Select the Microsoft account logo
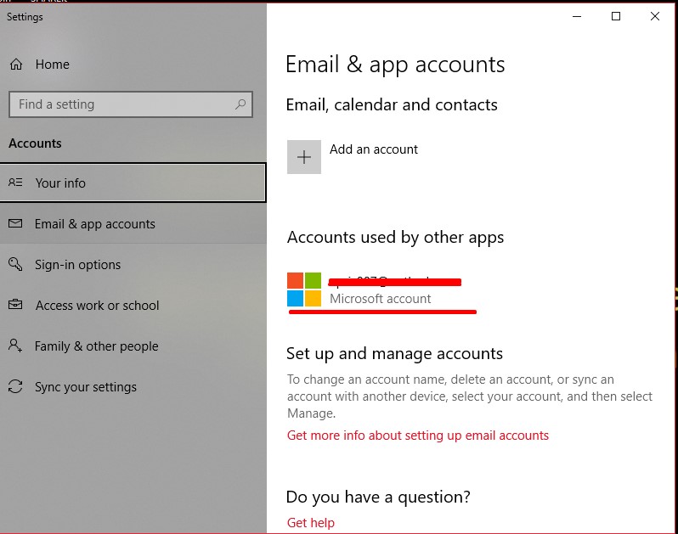The image size is (678, 534). (x=304, y=289)
